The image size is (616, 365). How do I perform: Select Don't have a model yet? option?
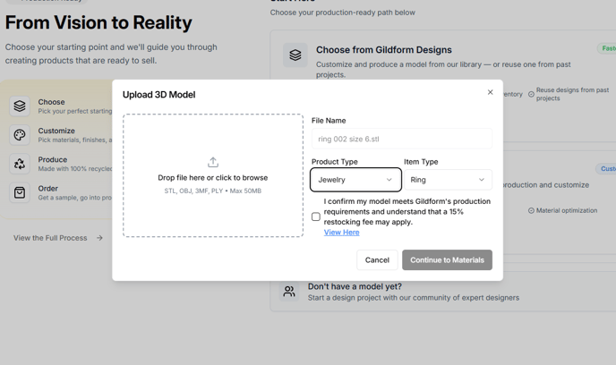(355, 286)
